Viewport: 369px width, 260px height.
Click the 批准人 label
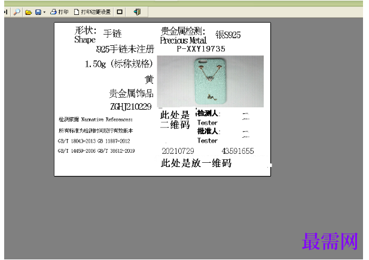[208, 131]
